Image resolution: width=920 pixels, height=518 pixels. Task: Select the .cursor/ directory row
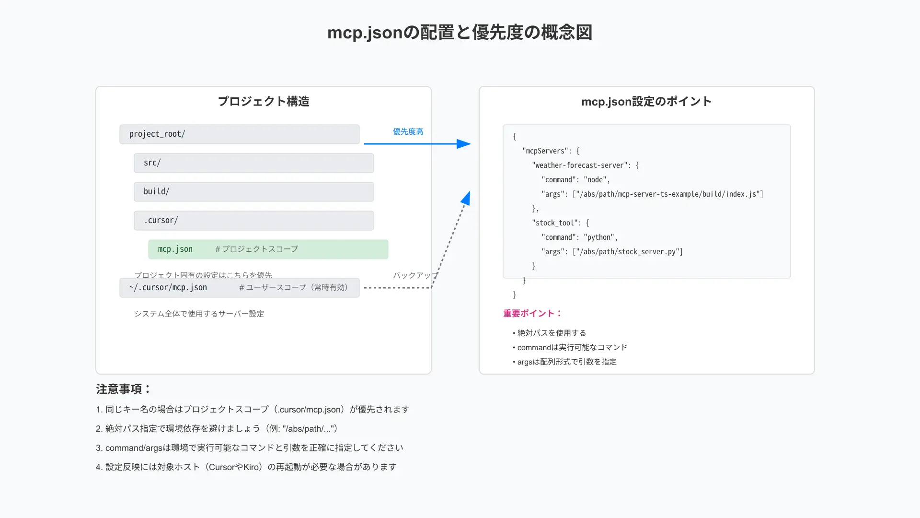[254, 221]
